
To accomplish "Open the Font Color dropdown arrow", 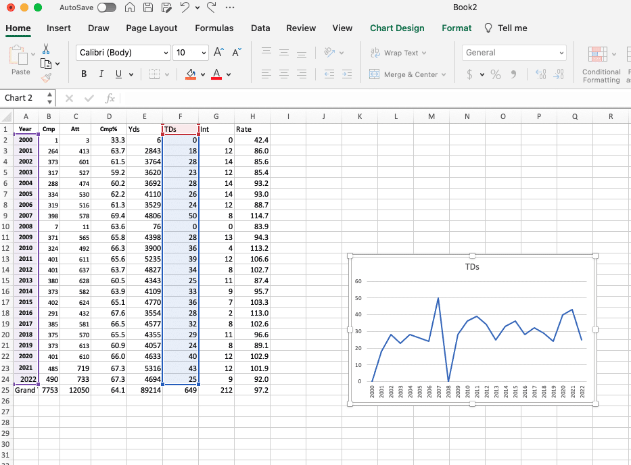I will [x=229, y=74].
